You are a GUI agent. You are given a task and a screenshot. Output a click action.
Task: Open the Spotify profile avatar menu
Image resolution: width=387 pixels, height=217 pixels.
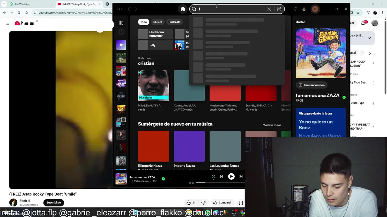coord(315,9)
